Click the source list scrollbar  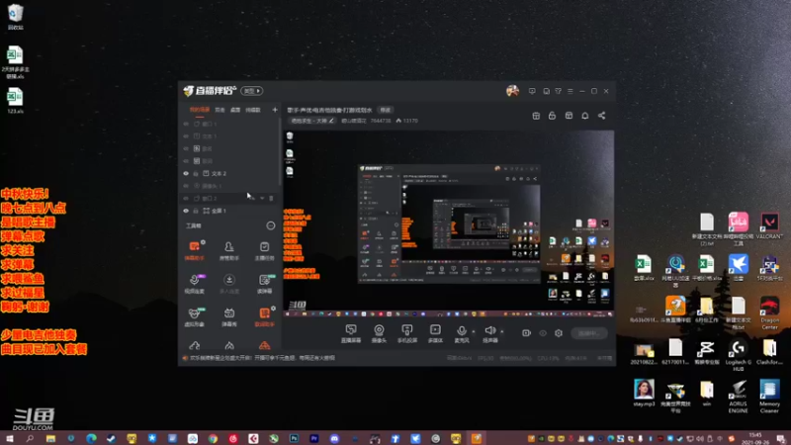point(280,151)
